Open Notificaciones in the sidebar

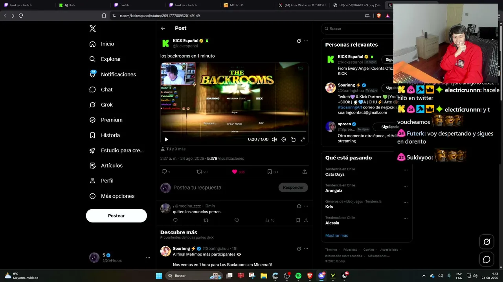(x=113, y=74)
